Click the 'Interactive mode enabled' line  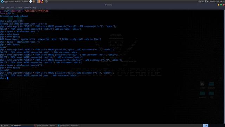[14, 16]
